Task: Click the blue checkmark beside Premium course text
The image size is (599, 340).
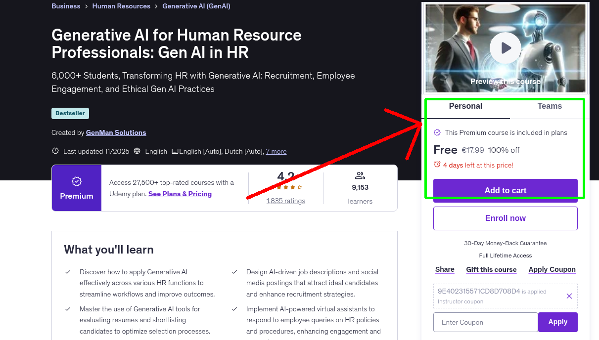Action: point(437,132)
